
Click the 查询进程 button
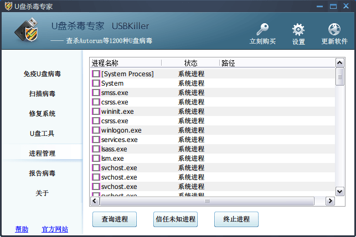tap(115, 219)
